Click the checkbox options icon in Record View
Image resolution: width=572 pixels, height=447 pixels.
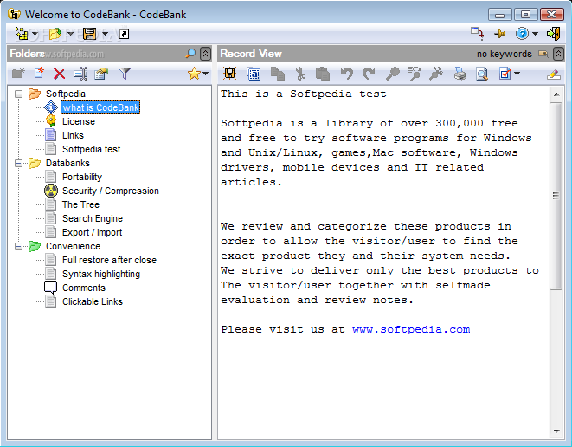pyautogui.click(x=505, y=74)
